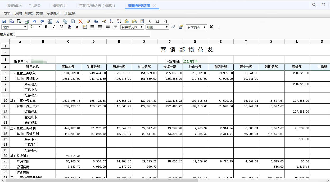Toggle bold formatting
Screen dimensions: 330x182
click(46, 27)
